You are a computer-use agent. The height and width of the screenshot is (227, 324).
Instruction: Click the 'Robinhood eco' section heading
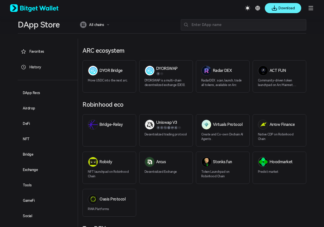click(x=103, y=105)
